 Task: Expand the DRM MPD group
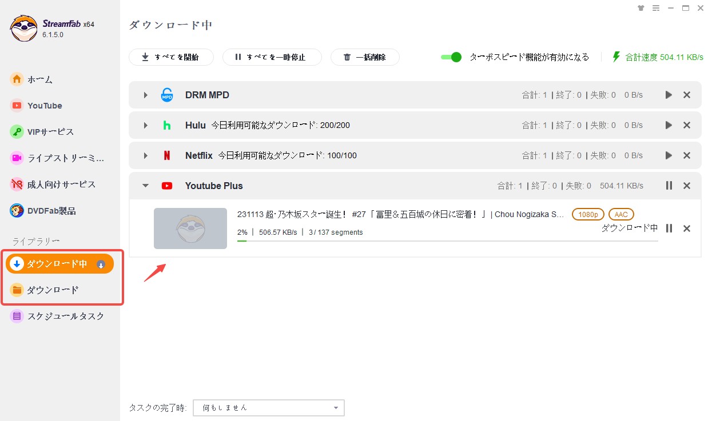pyautogui.click(x=145, y=95)
